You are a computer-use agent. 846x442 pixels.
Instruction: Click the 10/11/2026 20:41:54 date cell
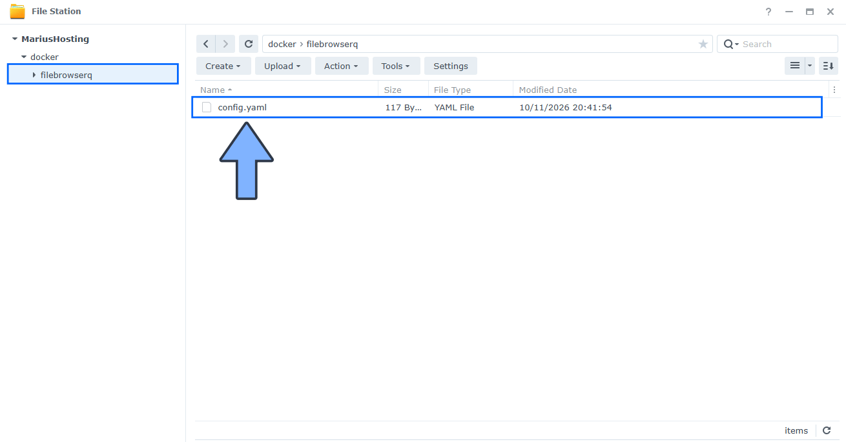[x=566, y=107]
